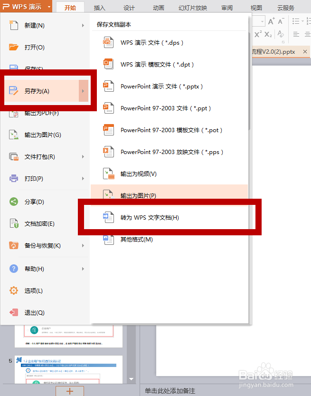
Task: Expand the Save As (另存为) submenu arrow
Action: point(83,91)
